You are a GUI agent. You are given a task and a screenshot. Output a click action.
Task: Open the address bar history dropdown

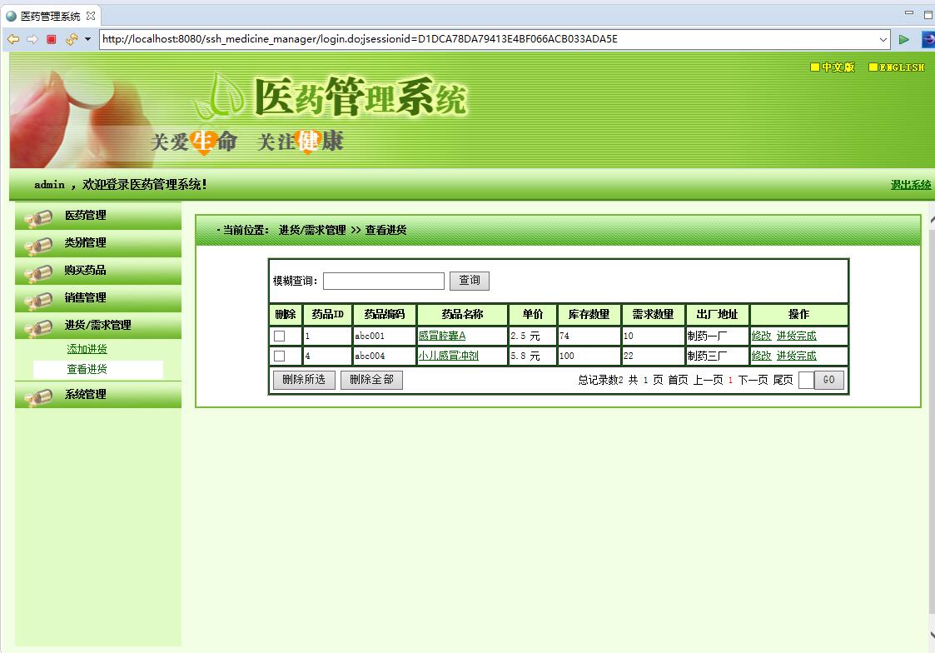[x=885, y=38]
